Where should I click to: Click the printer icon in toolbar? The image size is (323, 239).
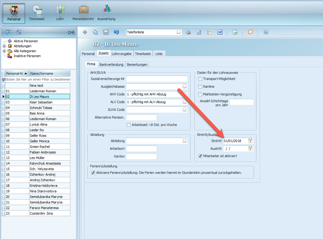(188, 32)
